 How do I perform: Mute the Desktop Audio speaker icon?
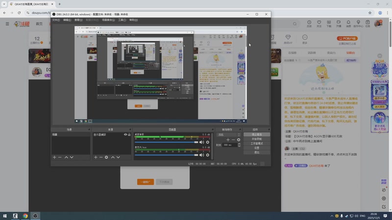point(201,142)
